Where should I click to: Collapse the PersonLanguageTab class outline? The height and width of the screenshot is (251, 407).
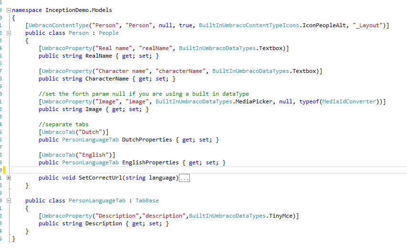(9, 201)
